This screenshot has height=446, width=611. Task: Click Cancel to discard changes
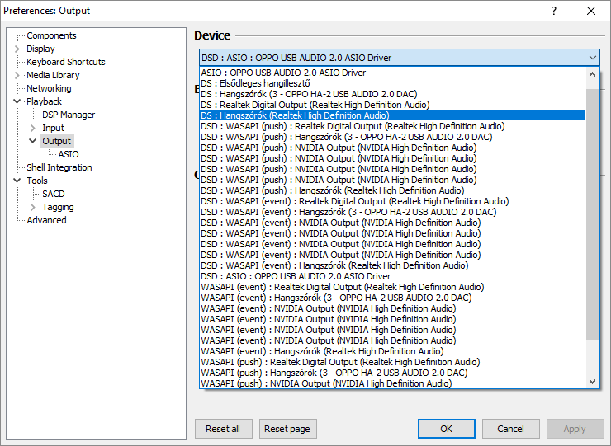pyautogui.click(x=510, y=429)
